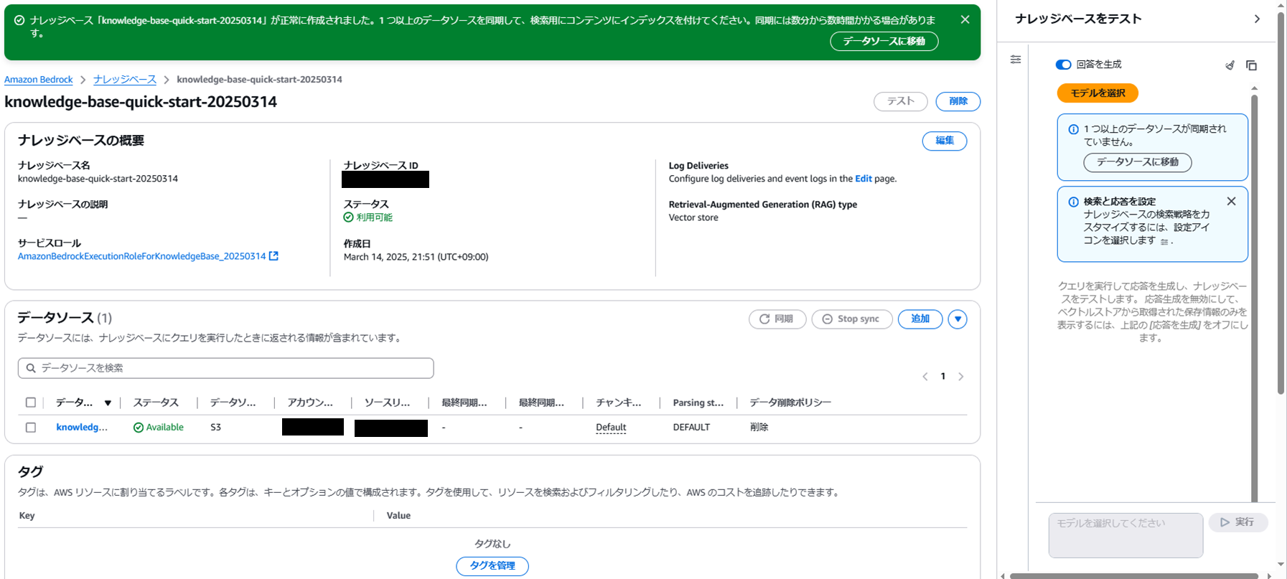Go to previous page of data sources
1287x579 pixels.
coord(925,377)
